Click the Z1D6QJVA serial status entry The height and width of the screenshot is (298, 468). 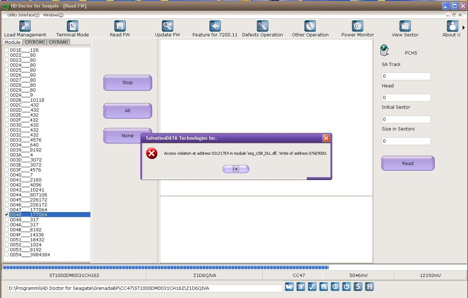point(205,275)
